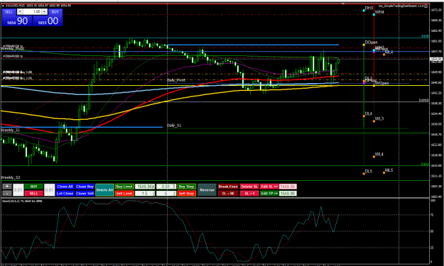Click the plus button in dashboard panel

pos(7,187)
